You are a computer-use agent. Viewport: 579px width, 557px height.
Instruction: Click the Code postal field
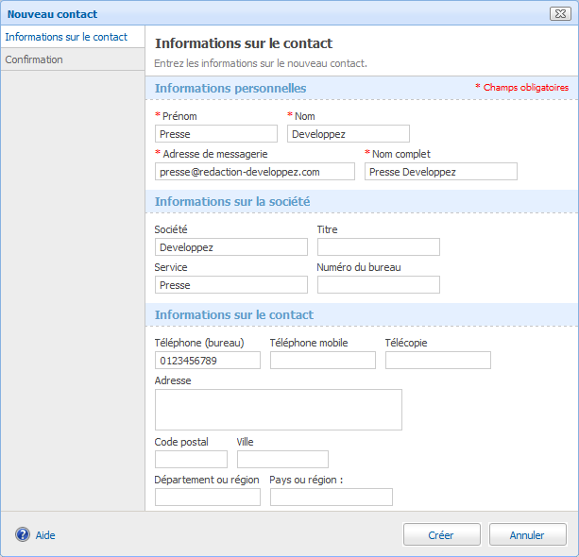coord(191,460)
